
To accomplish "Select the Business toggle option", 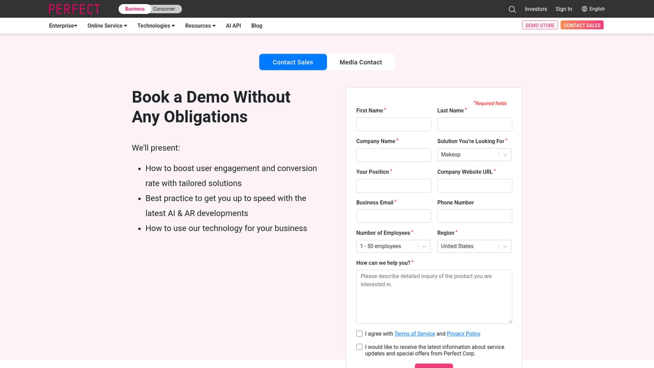I will coord(135,9).
